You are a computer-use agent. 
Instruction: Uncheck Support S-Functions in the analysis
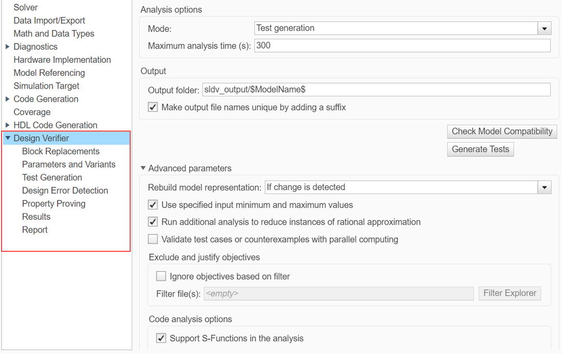pyautogui.click(x=161, y=338)
